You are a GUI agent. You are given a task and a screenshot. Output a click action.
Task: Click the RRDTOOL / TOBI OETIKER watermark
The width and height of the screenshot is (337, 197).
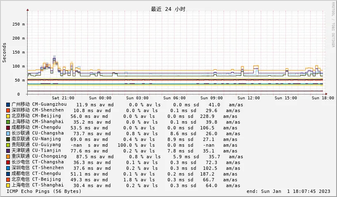[x=333, y=25]
